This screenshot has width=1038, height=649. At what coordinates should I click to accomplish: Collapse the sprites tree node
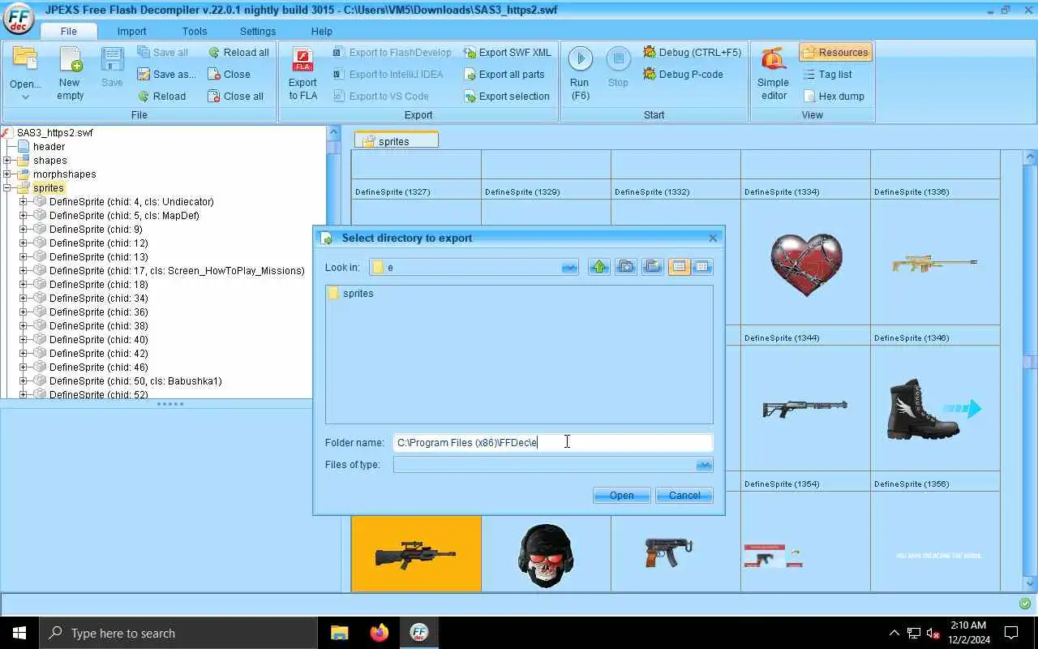(x=7, y=188)
